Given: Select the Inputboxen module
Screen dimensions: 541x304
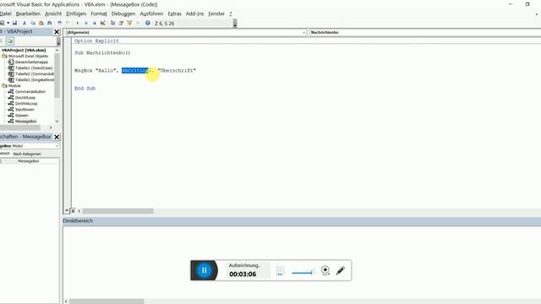Looking at the screenshot, I should 25,109.
